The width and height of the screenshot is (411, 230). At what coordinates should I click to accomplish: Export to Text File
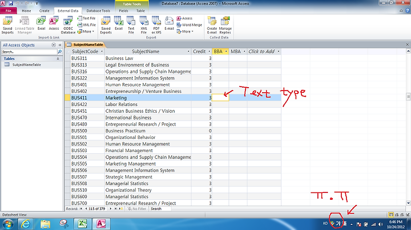click(x=131, y=25)
